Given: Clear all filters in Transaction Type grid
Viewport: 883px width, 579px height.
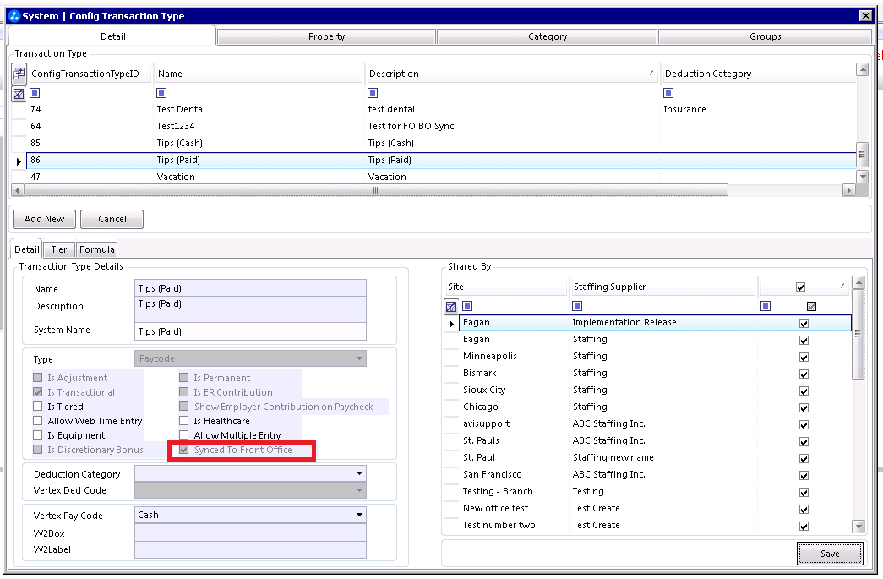Looking at the screenshot, I should point(19,94).
